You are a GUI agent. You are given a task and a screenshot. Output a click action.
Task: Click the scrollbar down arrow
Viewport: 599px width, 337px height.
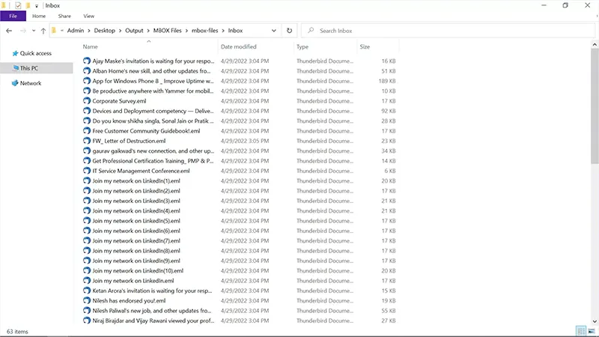point(595,321)
